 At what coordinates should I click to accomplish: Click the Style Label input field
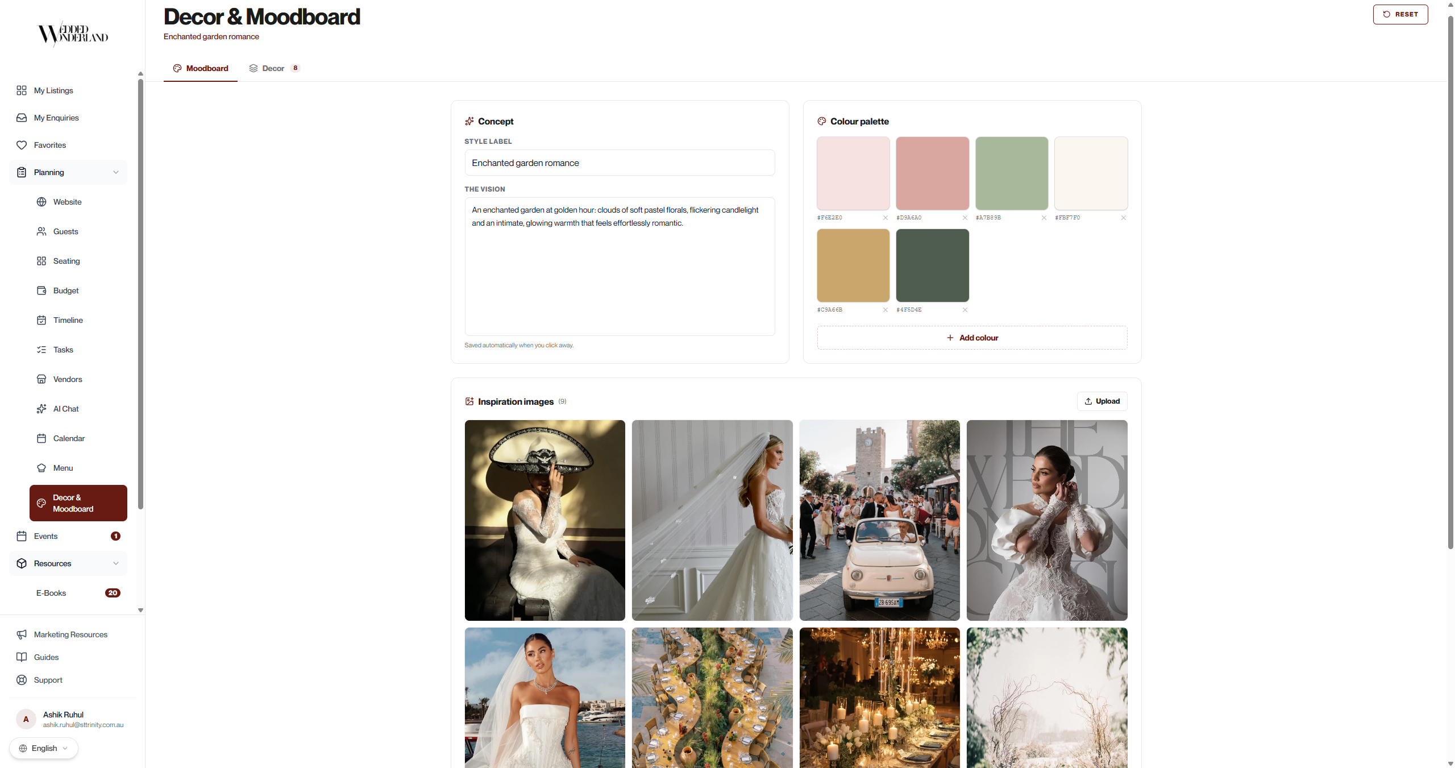tap(620, 163)
